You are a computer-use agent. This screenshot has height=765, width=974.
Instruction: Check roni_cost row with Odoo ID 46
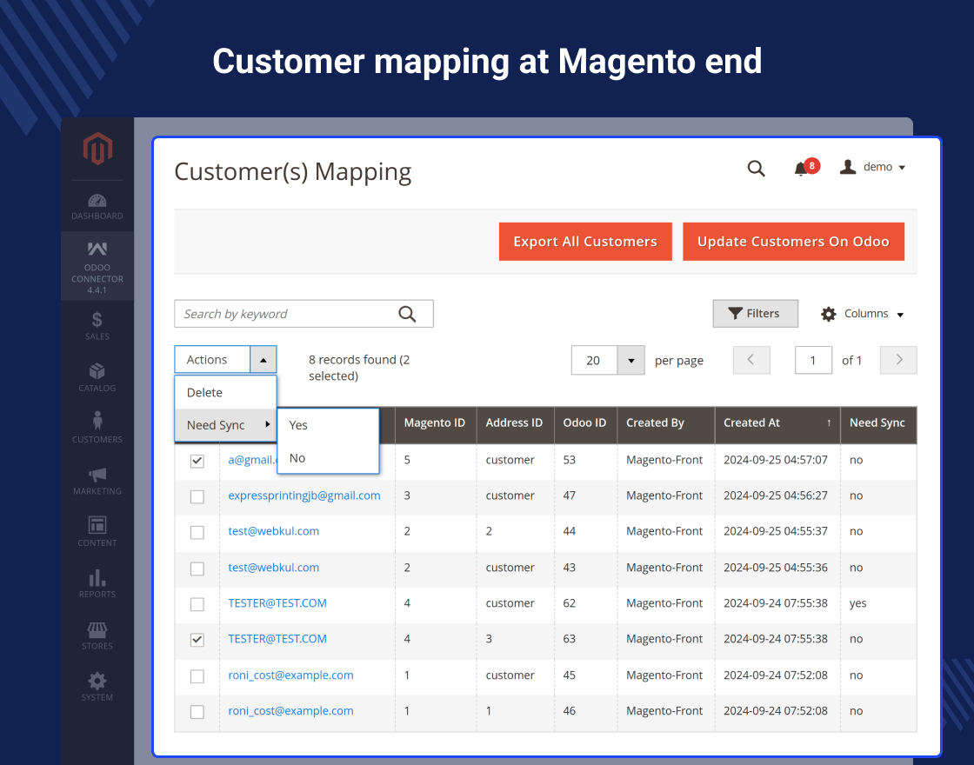(x=197, y=712)
